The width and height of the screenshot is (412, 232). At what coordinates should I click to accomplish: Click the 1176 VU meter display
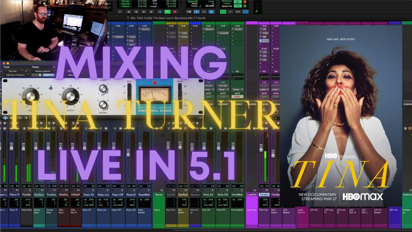pyautogui.click(x=155, y=95)
